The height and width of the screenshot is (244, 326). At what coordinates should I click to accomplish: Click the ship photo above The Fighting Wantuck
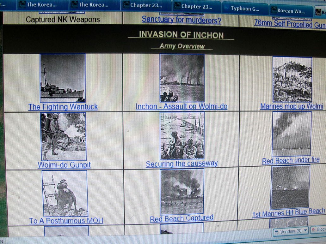[63, 78]
